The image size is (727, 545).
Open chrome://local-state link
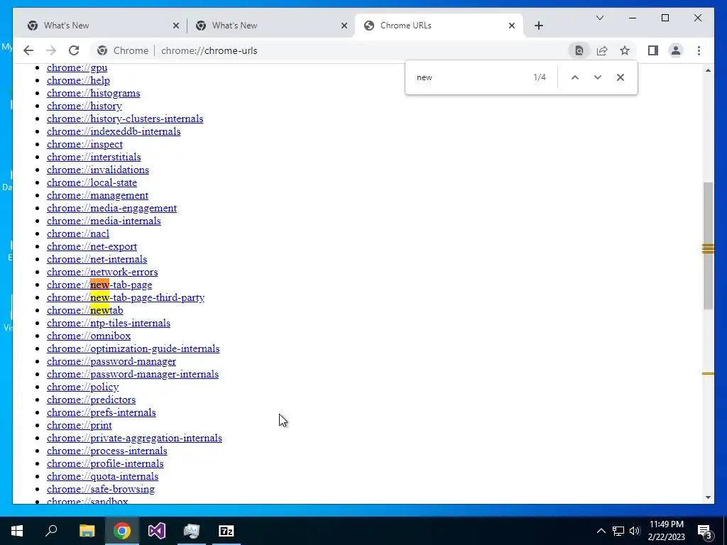[x=92, y=182]
